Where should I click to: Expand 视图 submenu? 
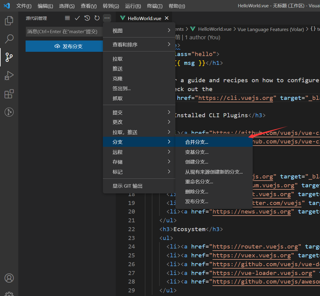pos(139,31)
